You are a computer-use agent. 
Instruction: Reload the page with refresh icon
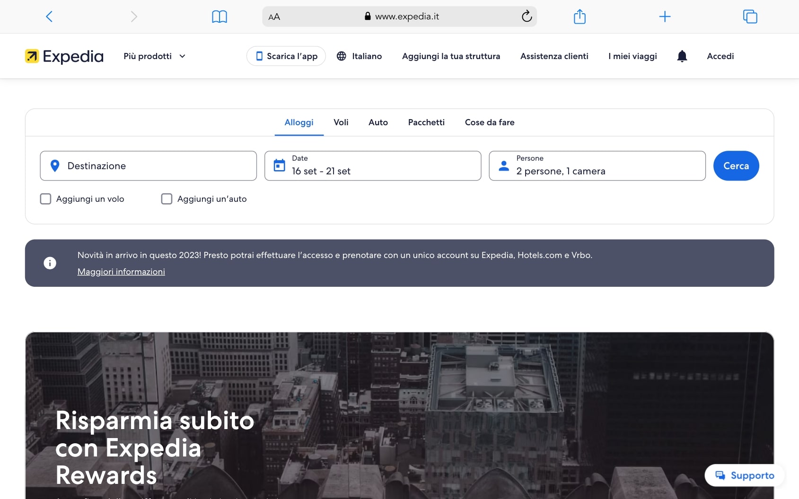pos(527,17)
